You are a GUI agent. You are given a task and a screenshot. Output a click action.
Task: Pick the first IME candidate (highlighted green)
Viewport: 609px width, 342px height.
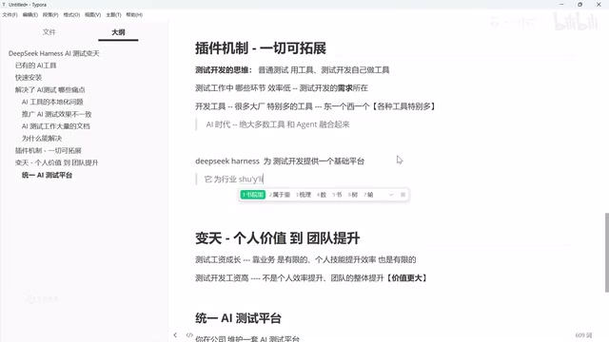click(x=253, y=195)
